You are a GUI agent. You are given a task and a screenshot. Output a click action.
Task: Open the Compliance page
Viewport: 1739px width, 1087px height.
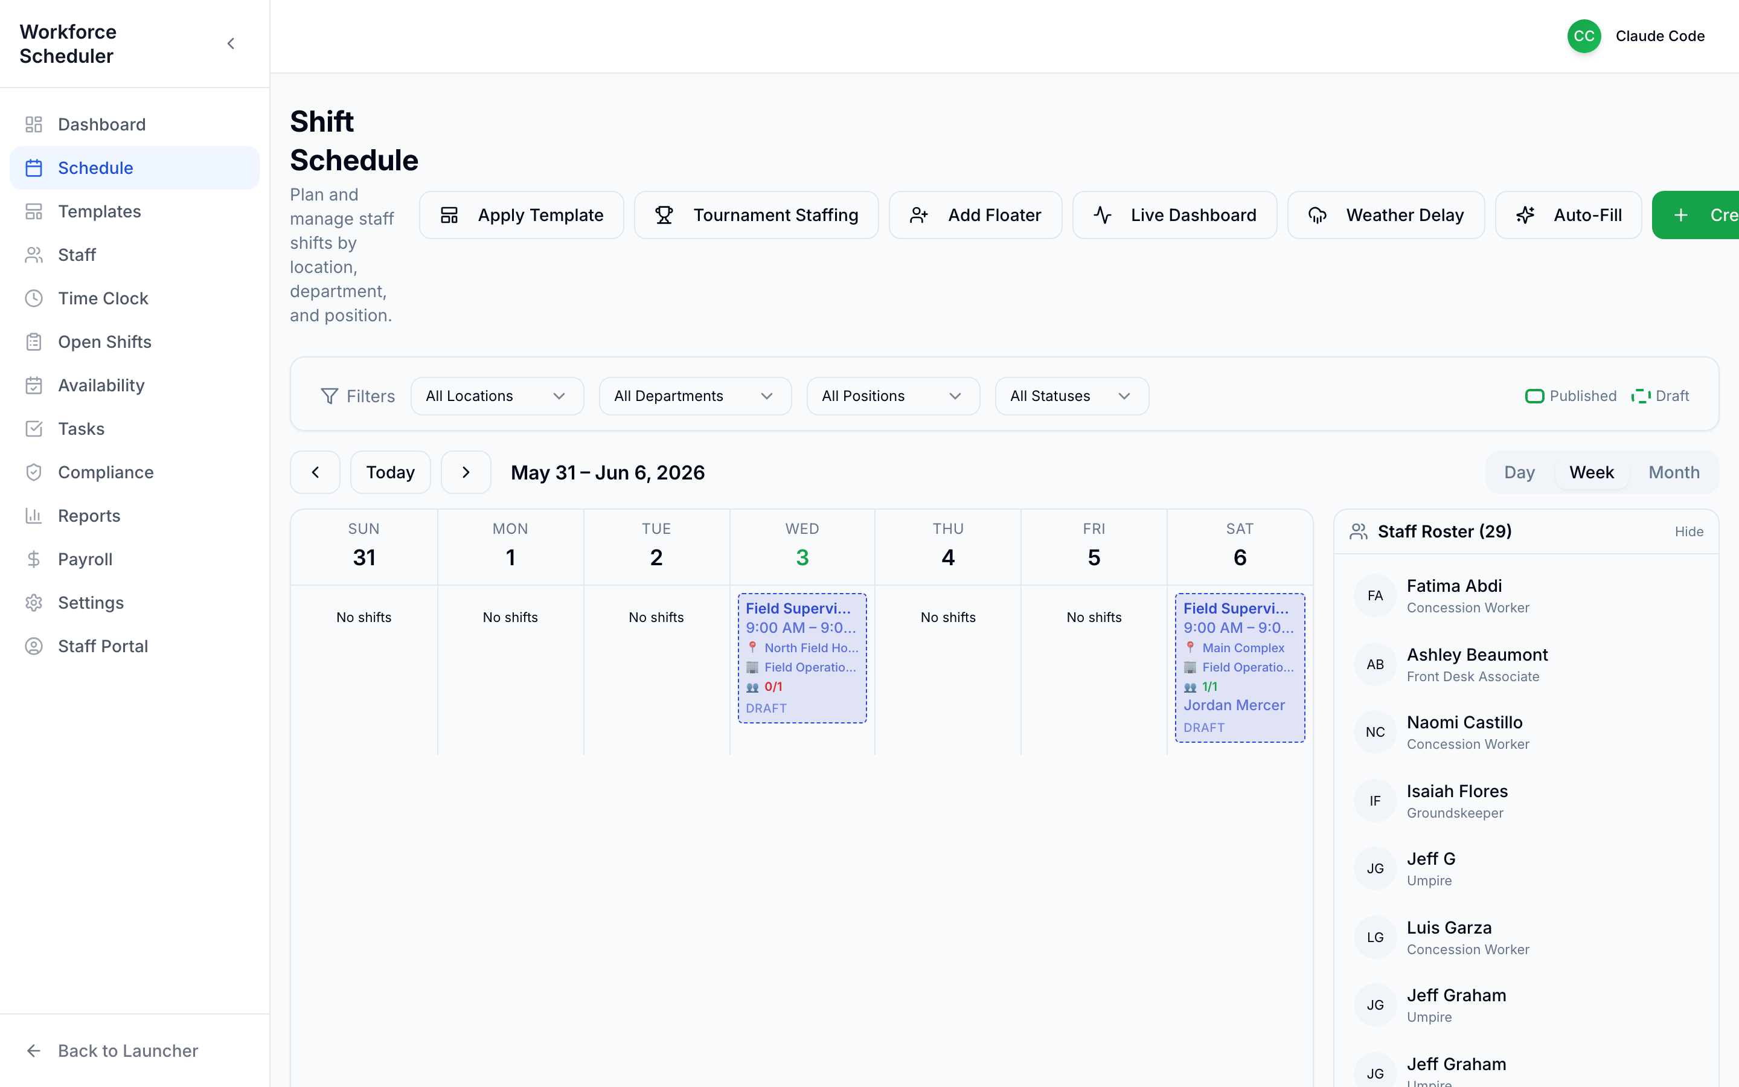[135, 472]
